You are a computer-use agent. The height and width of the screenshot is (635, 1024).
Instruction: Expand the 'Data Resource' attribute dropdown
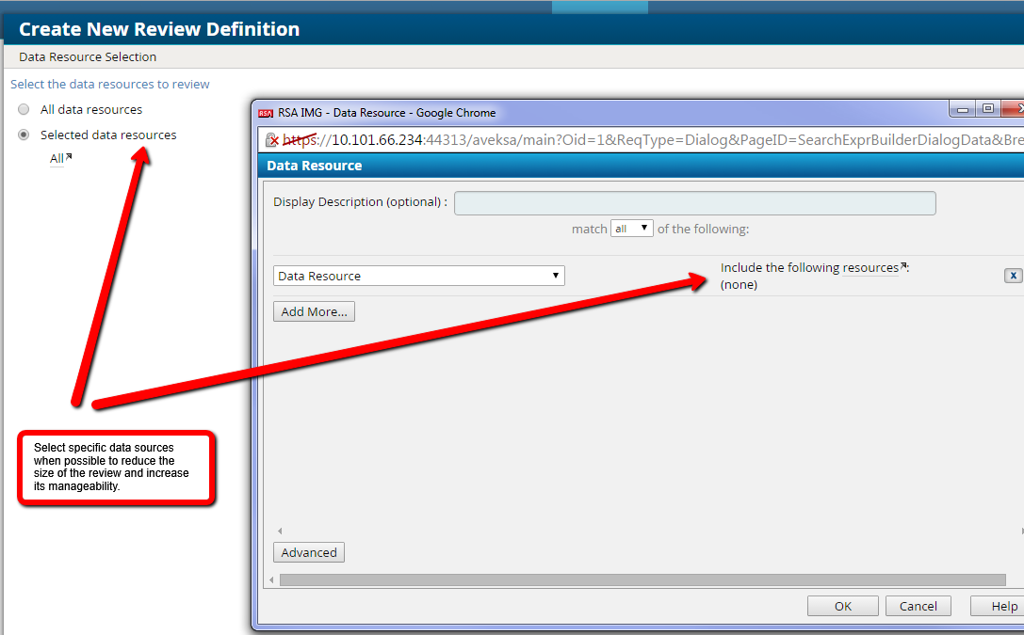419,276
